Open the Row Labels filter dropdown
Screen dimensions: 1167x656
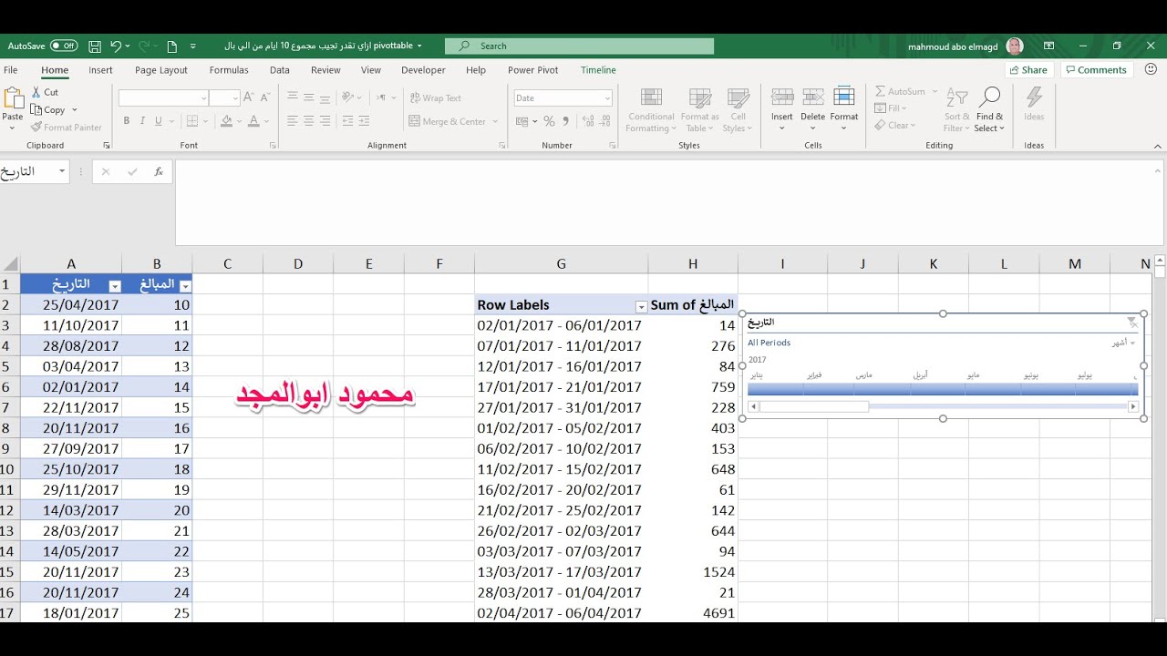641,307
